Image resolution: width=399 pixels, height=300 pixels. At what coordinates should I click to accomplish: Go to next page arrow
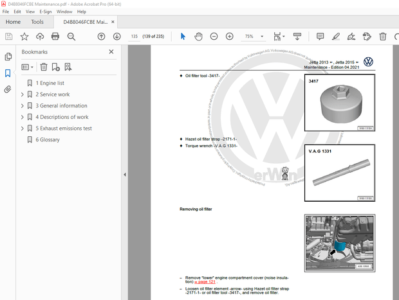(x=116, y=37)
